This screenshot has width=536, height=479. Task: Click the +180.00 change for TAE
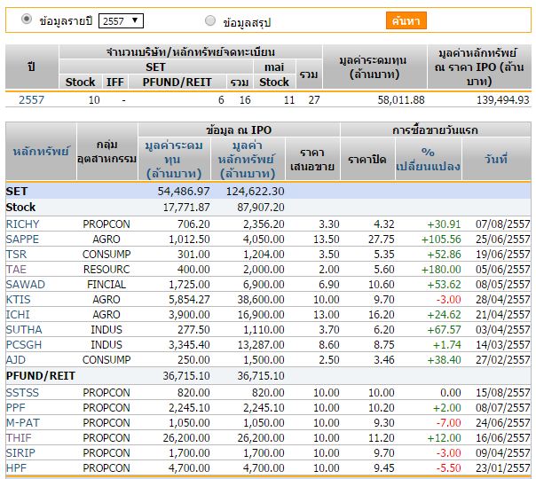click(x=441, y=270)
